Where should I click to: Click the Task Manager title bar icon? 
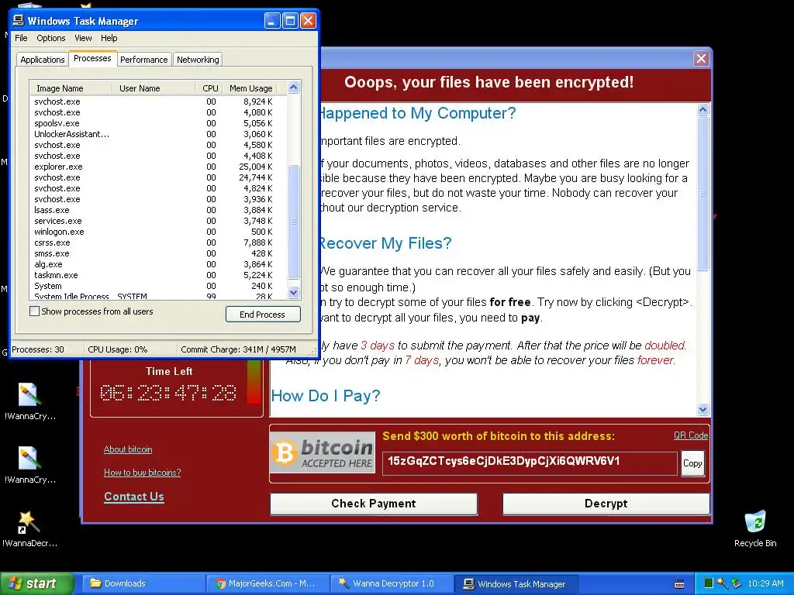click(19, 20)
